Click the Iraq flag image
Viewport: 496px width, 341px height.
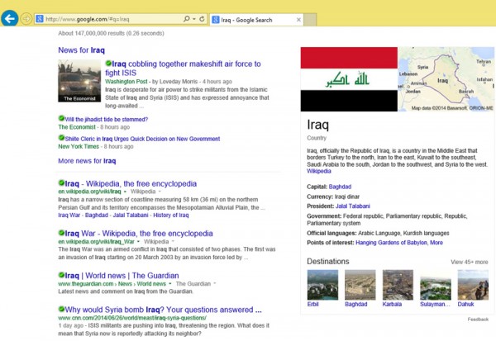(x=349, y=79)
